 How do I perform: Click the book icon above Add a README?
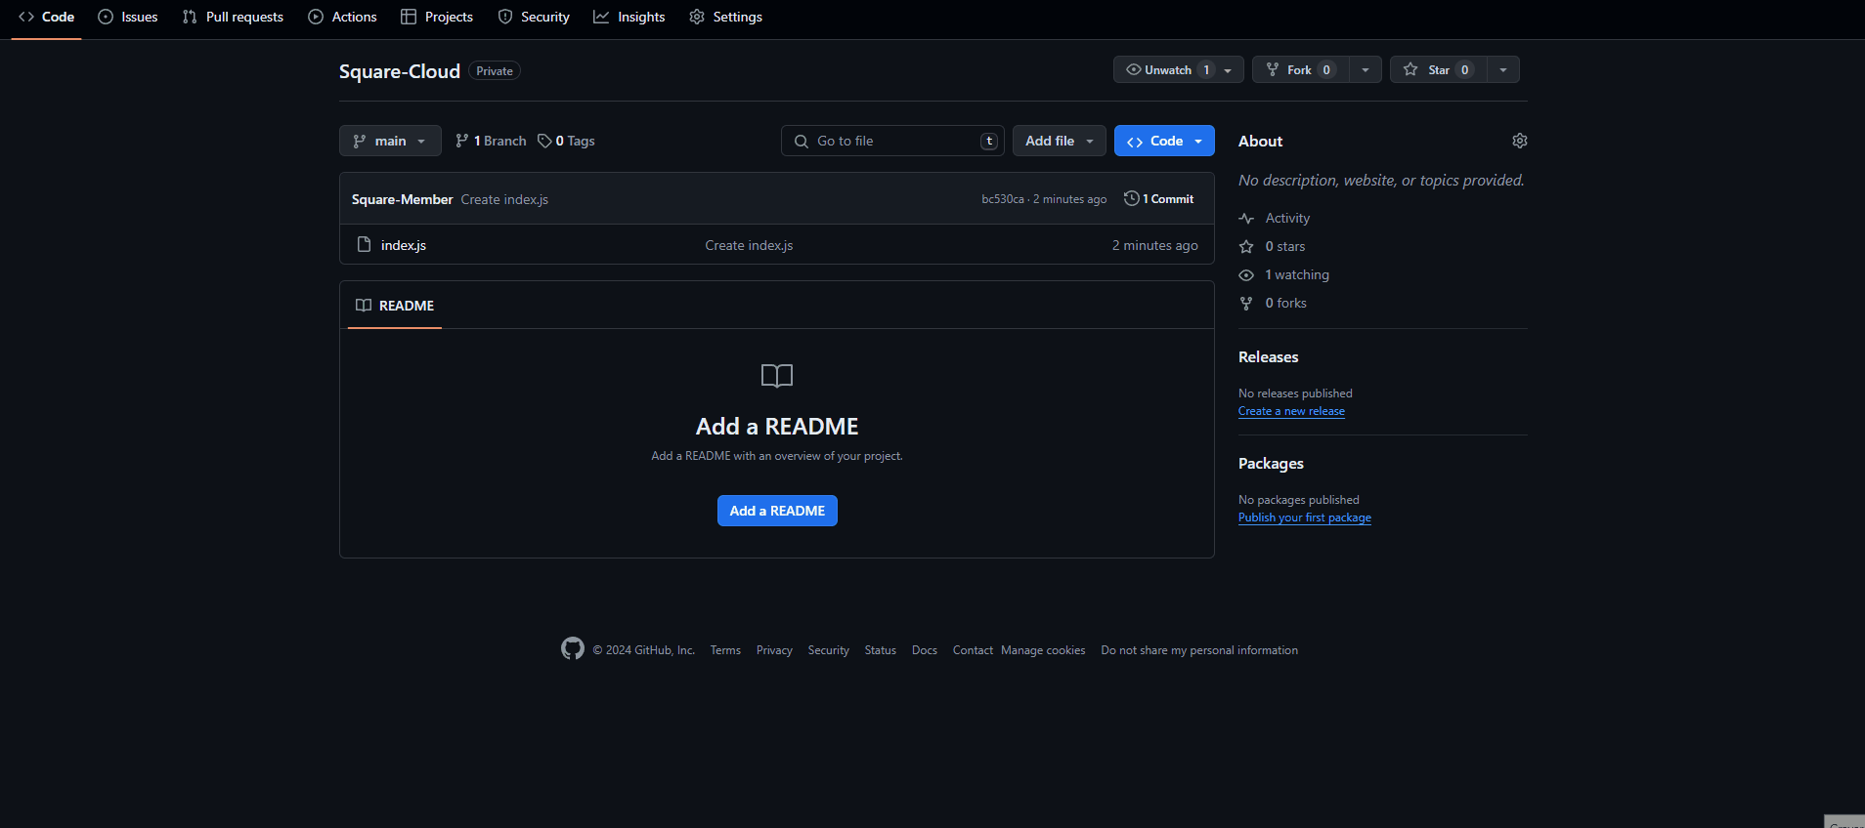point(777,376)
